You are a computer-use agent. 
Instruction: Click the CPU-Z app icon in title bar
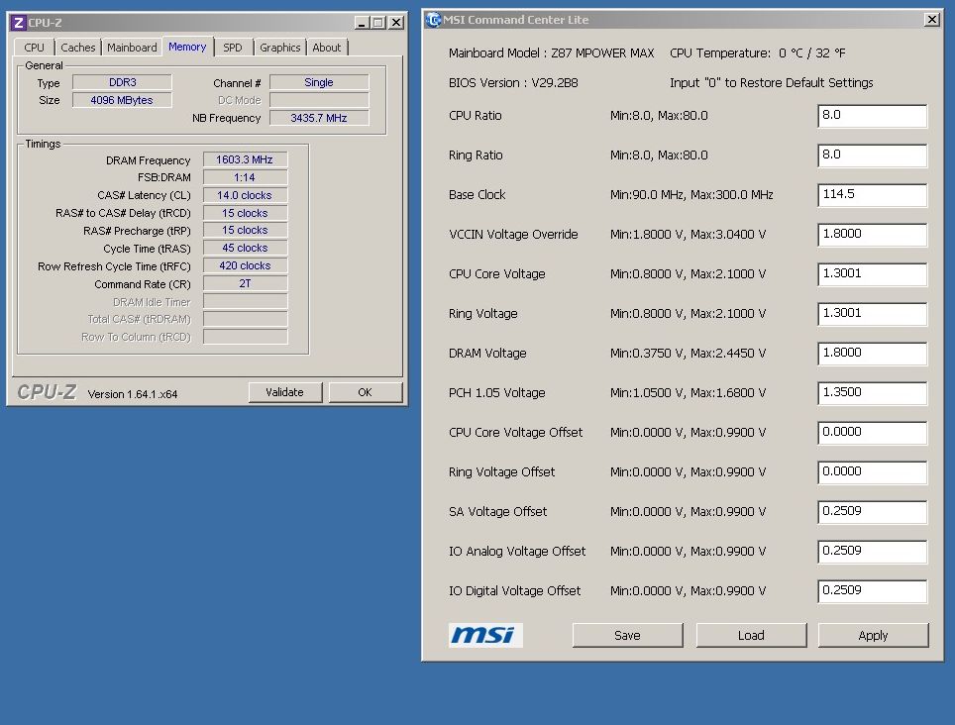[x=18, y=22]
